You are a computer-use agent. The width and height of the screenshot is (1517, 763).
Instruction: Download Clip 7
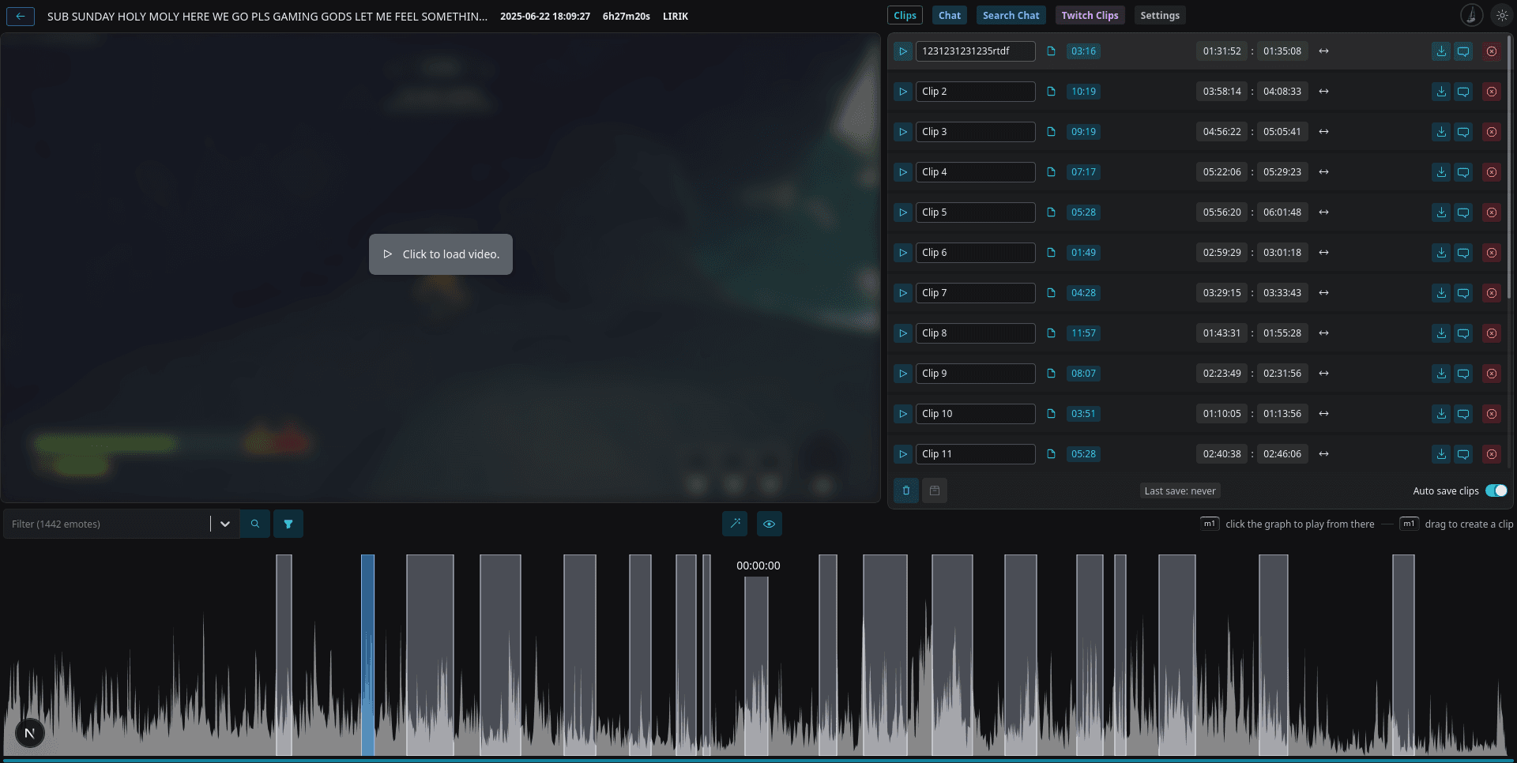point(1441,293)
